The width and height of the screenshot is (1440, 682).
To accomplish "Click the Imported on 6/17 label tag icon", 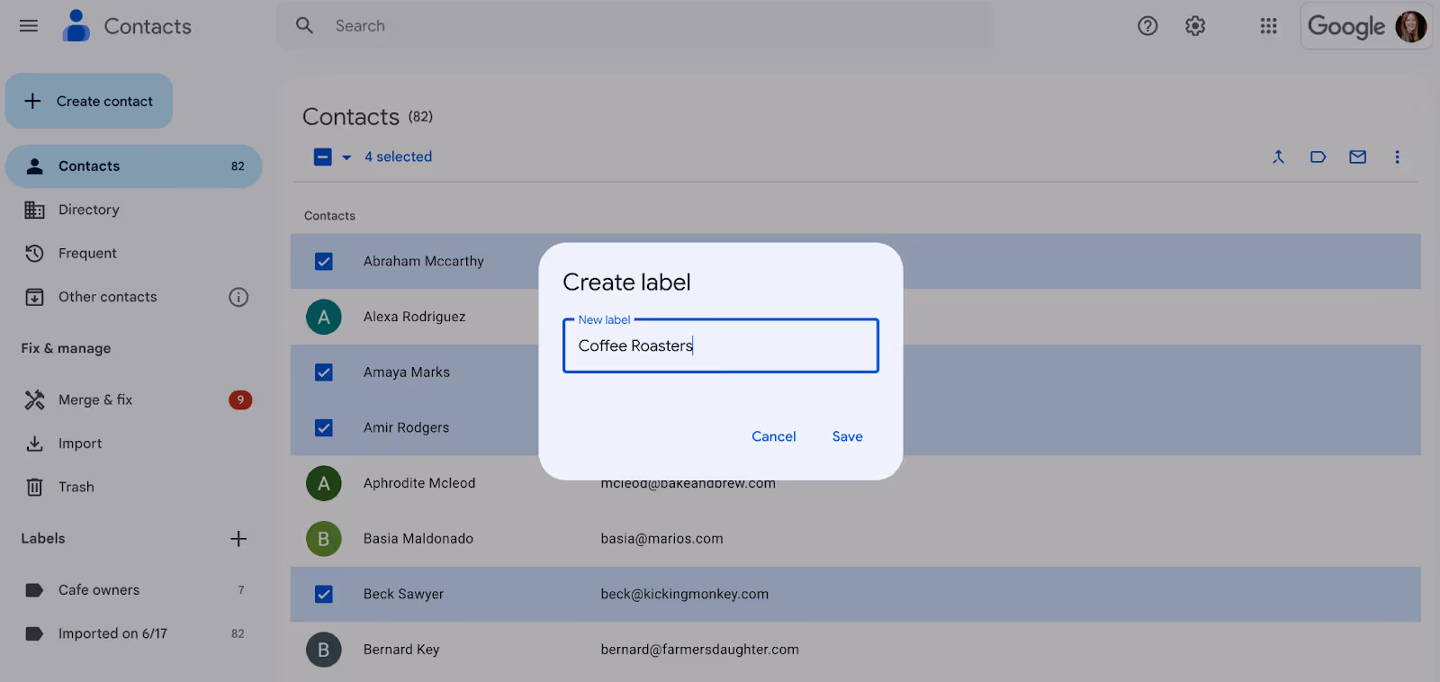I will tap(34, 633).
